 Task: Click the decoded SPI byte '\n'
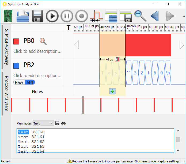tap(168, 73)
